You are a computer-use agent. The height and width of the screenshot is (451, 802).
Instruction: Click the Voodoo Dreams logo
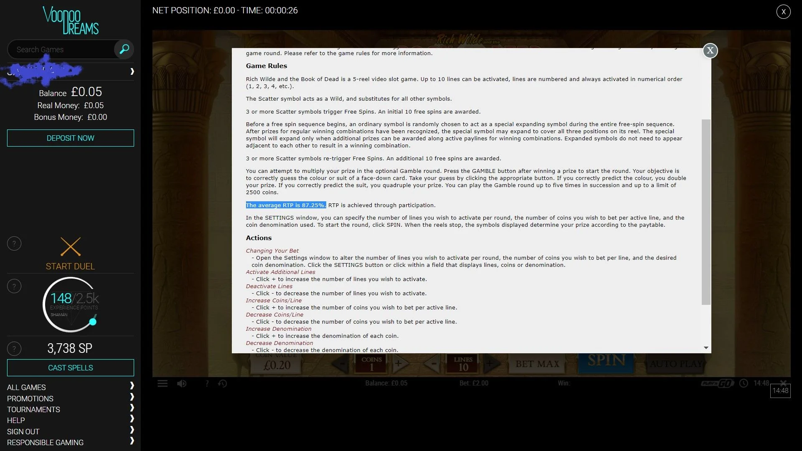click(x=71, y=20)
